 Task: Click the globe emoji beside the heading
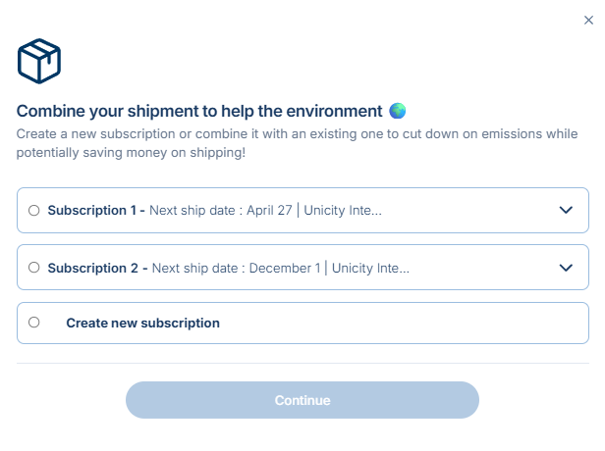pos(398,111)
